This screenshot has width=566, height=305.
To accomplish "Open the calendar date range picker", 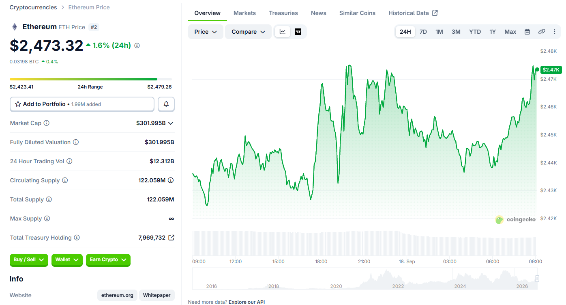I will [527, 32].
